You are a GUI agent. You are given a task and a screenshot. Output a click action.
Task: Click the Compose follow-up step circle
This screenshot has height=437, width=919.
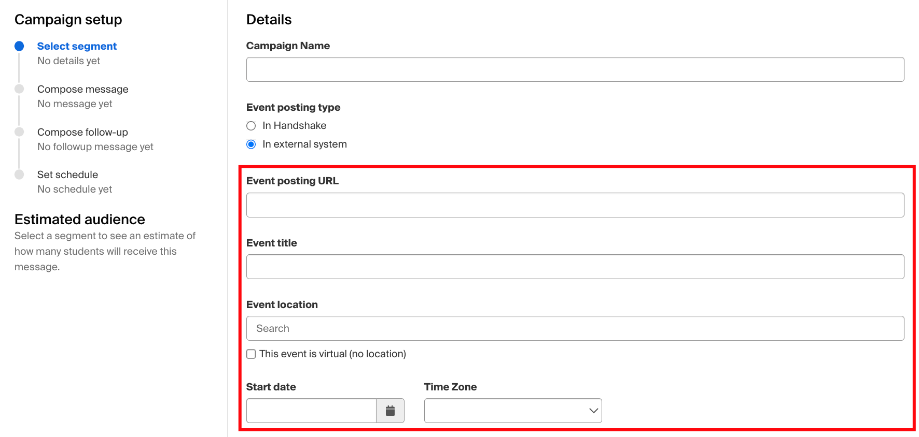click(19, 132)
